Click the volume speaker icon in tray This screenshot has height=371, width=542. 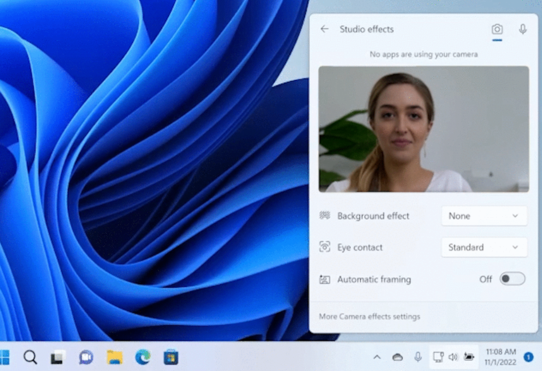pyautogui.click(x=453, y=357)
